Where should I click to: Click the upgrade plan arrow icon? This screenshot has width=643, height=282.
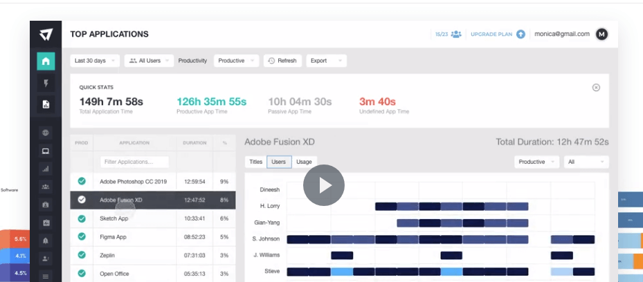click(520, 35)
